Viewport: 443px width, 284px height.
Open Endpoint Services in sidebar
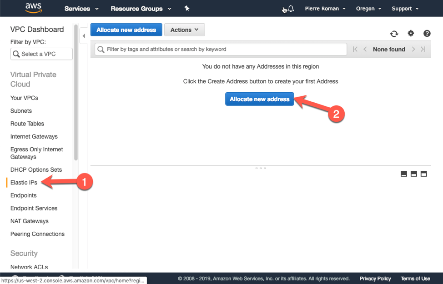click(34, 208)
